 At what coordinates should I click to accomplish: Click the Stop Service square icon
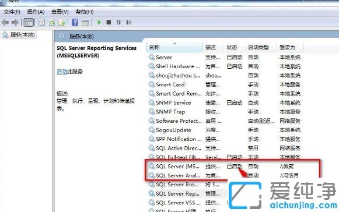[x=109, y=22]
